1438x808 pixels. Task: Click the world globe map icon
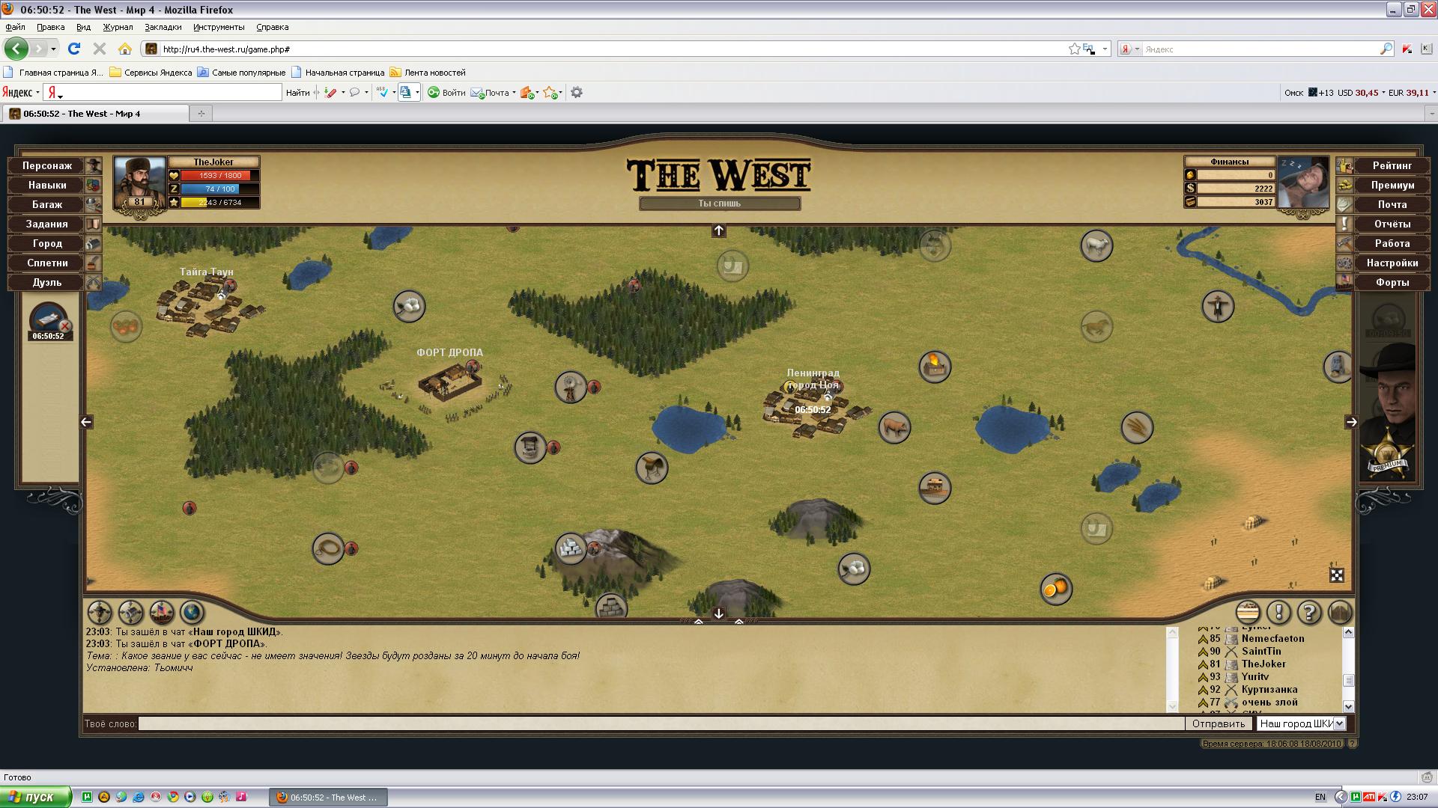pyautogui.click(x=192, y=613)
